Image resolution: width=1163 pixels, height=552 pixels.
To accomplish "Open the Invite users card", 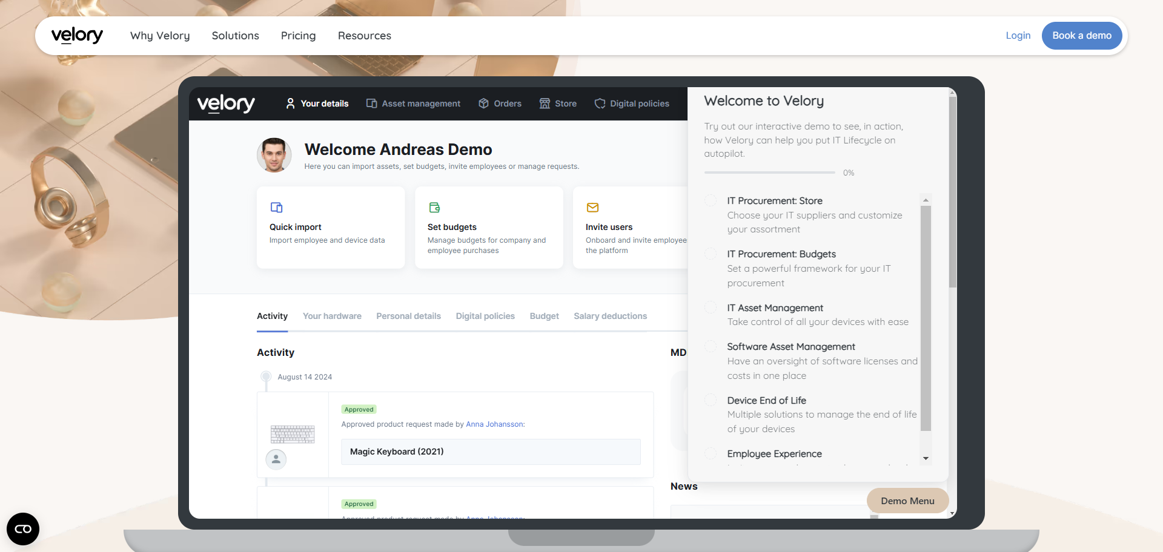I will (x=631, y=228).
